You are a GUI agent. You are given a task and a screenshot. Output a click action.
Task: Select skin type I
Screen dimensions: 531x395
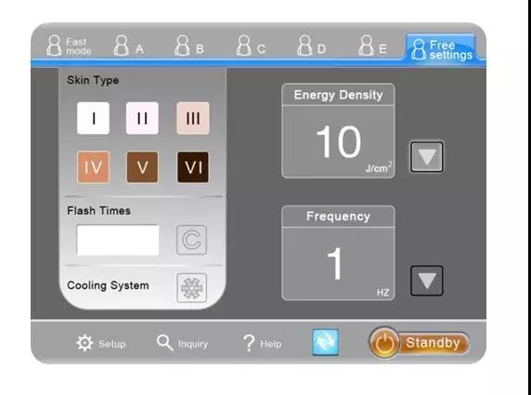(93, 118)
